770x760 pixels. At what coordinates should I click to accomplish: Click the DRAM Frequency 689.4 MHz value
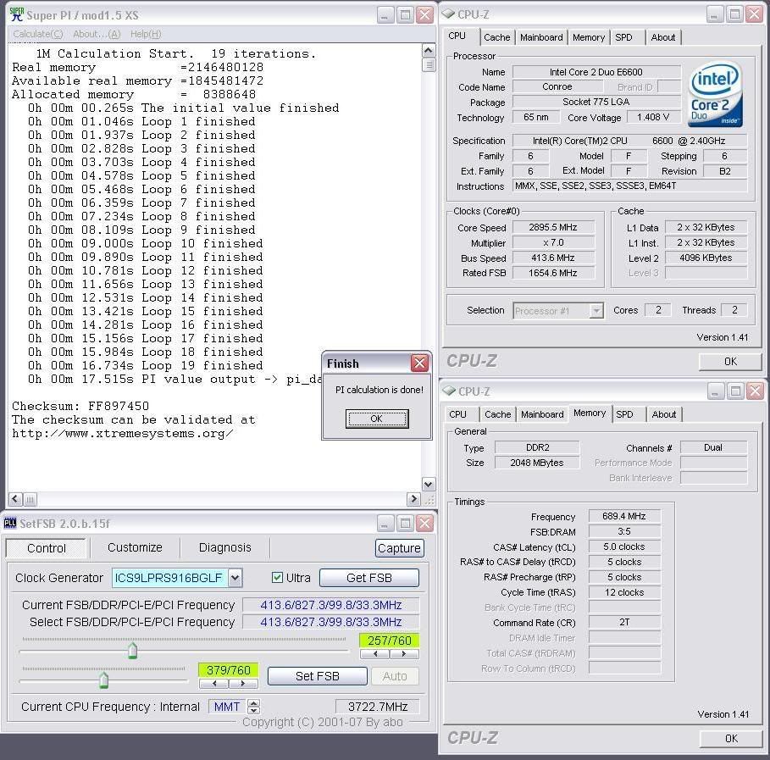point(624,516)
